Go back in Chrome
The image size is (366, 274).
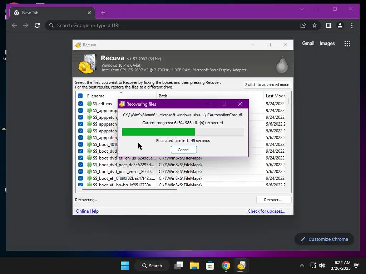pos(14,25)
